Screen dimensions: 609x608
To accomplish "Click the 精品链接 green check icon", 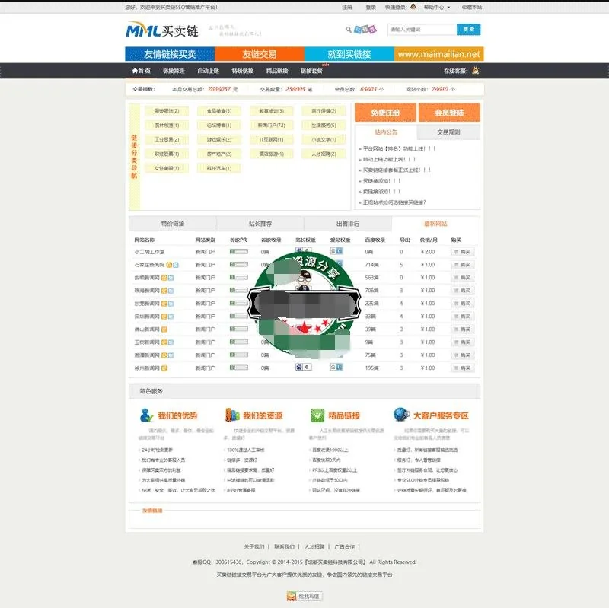I will [x=317, y=415].
